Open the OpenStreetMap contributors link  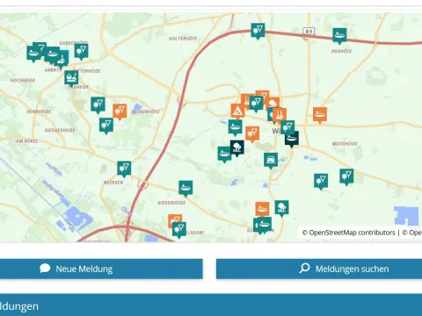(349, 233)
